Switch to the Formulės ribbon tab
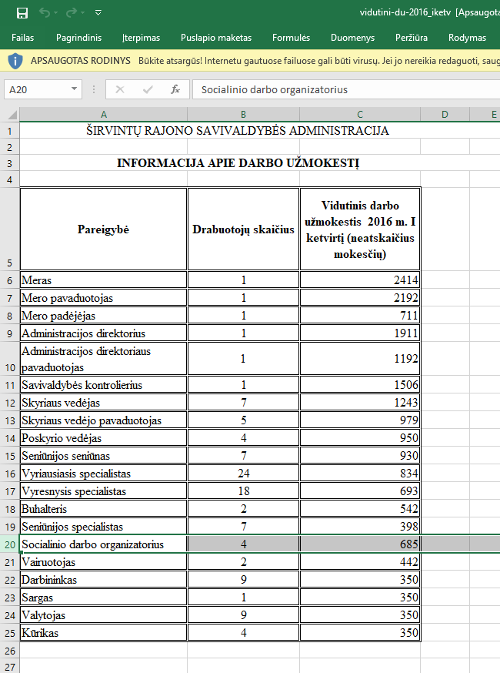The image size is (500, 673). coord(291,37)
